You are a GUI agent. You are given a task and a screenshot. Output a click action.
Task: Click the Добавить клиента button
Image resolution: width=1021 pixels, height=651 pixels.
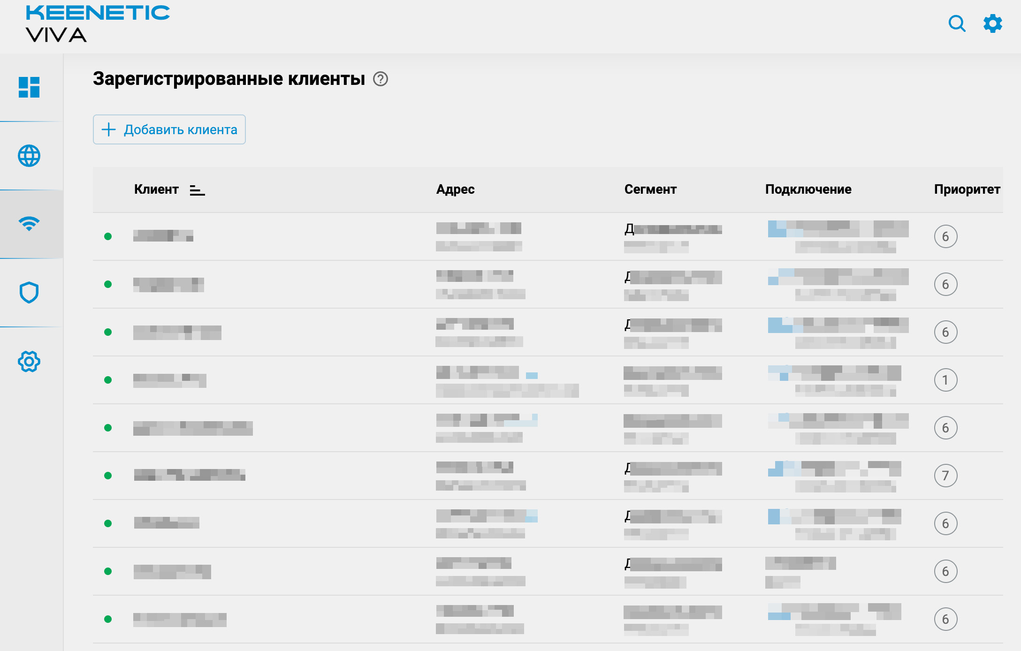[x=169, y=129]
